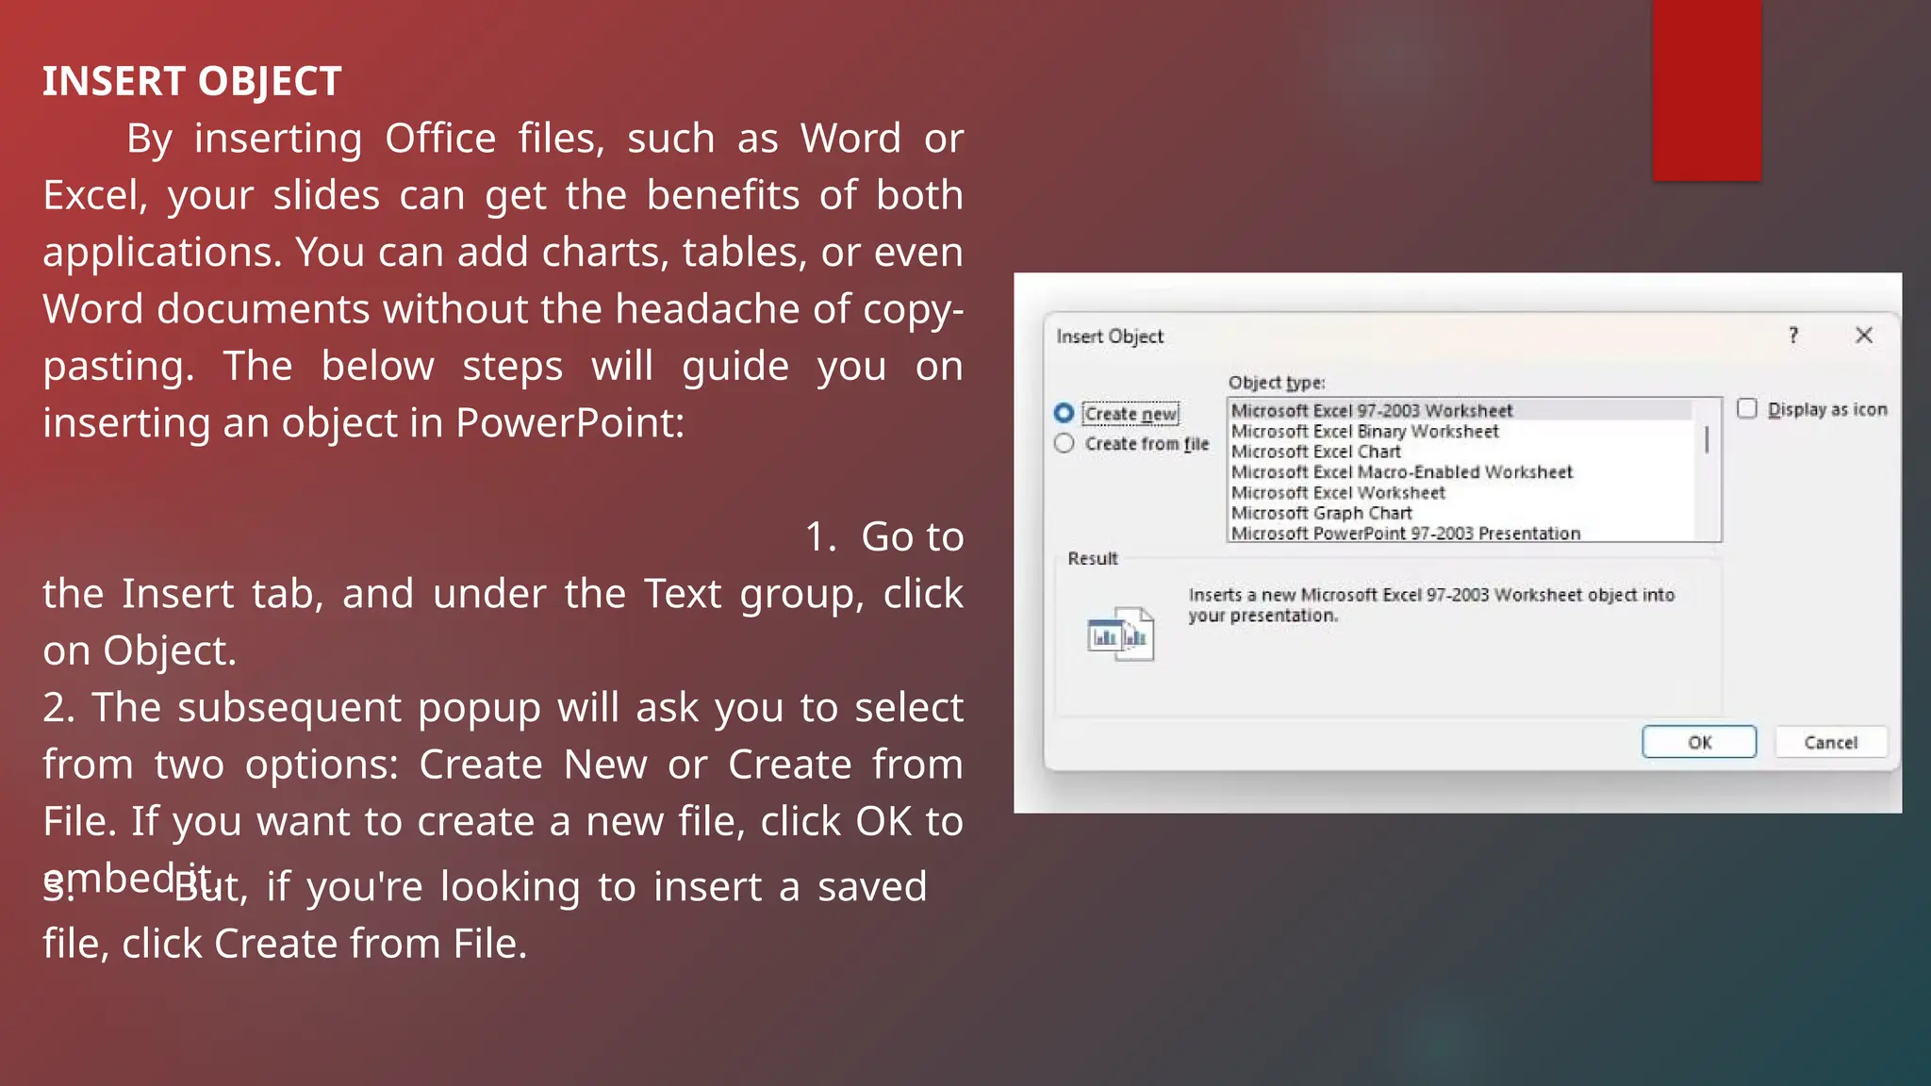Choose Microsoft Graph Chart in list
Screen dimensions: 1931x1086
tap(1460, 513)
